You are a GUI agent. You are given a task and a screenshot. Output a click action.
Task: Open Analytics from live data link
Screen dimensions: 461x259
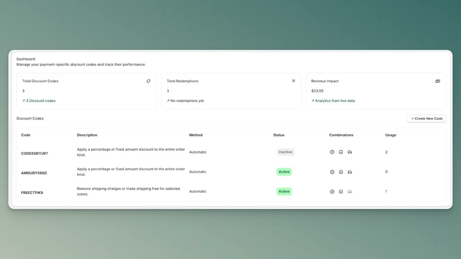[x=333, y=101]
